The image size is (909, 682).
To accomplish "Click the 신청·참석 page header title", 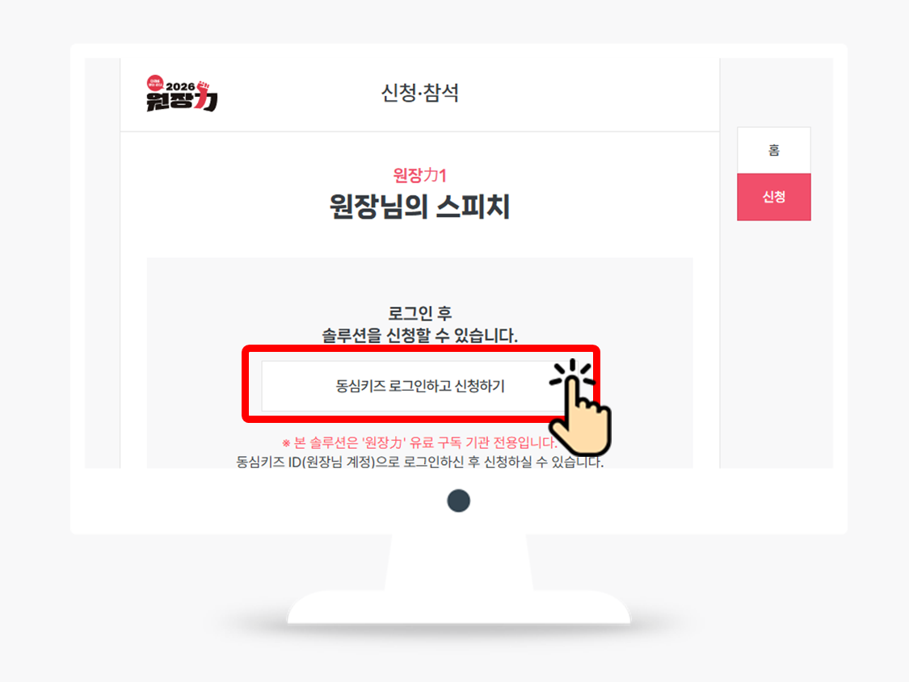I will pos(419,93).
